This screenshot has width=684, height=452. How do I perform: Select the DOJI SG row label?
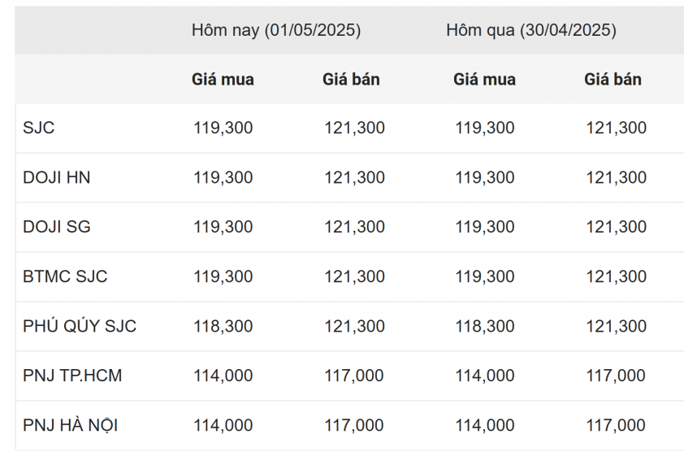57,227
